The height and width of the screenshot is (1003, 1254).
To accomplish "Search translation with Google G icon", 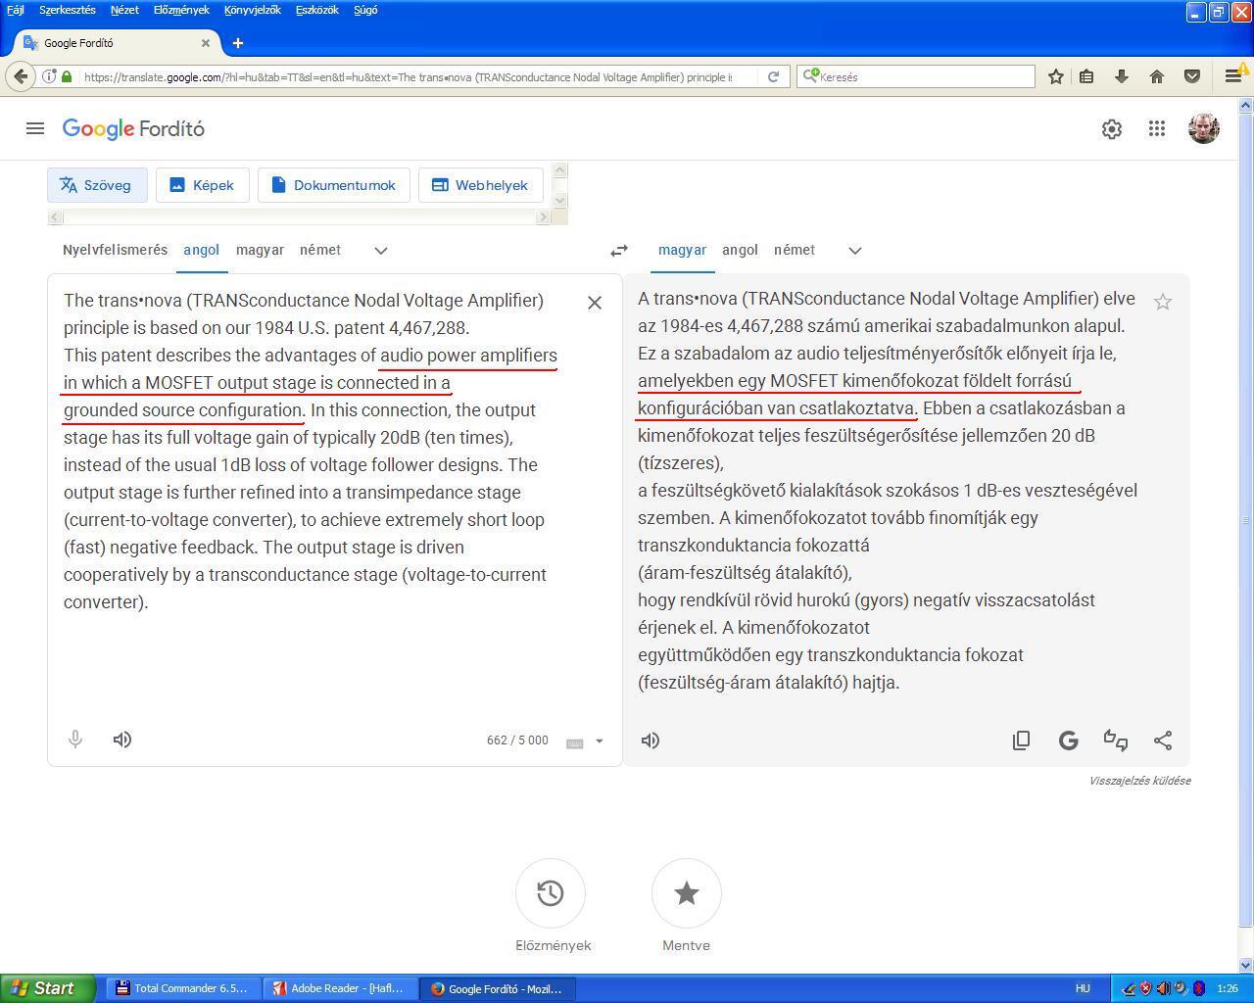I will pyautogui.click(x=1069, y=740).
